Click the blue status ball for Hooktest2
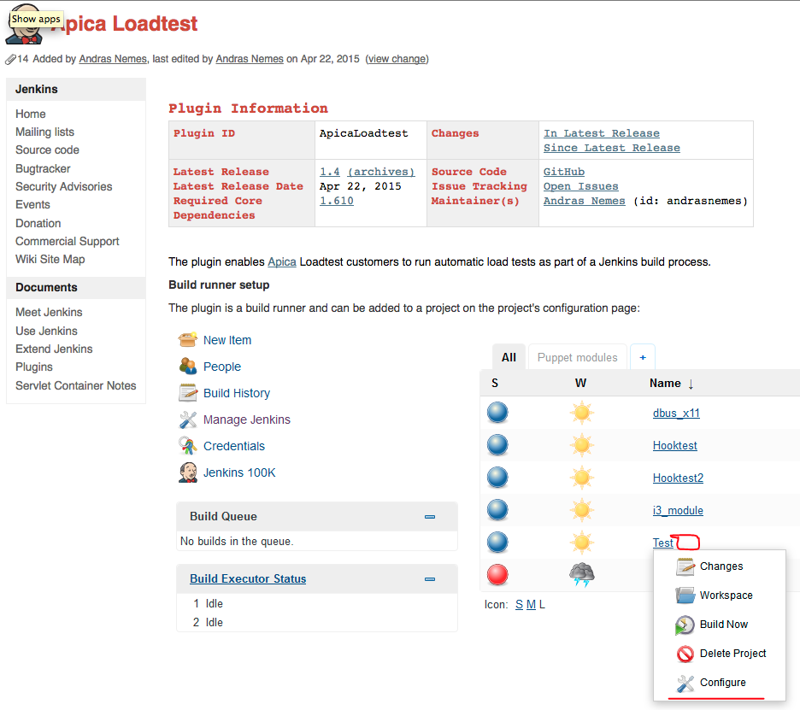 coord(497,478)
